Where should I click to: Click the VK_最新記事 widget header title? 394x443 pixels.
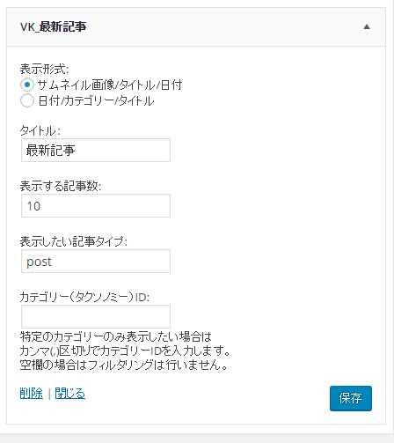(53, 26)
